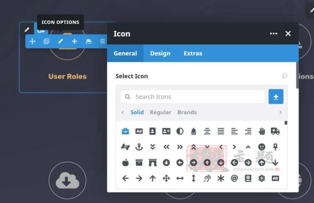Select the uppercase 'AD' audio description icon
The height and width of the screenshot is (203, 314).
point(275,178)
